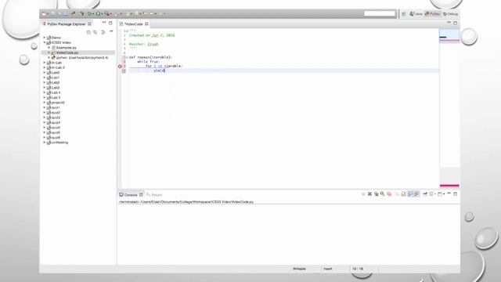Image resolution: width=501 pixels, height=282 pixels.
Task: Expand the Lab0 project
Action: 45,73
